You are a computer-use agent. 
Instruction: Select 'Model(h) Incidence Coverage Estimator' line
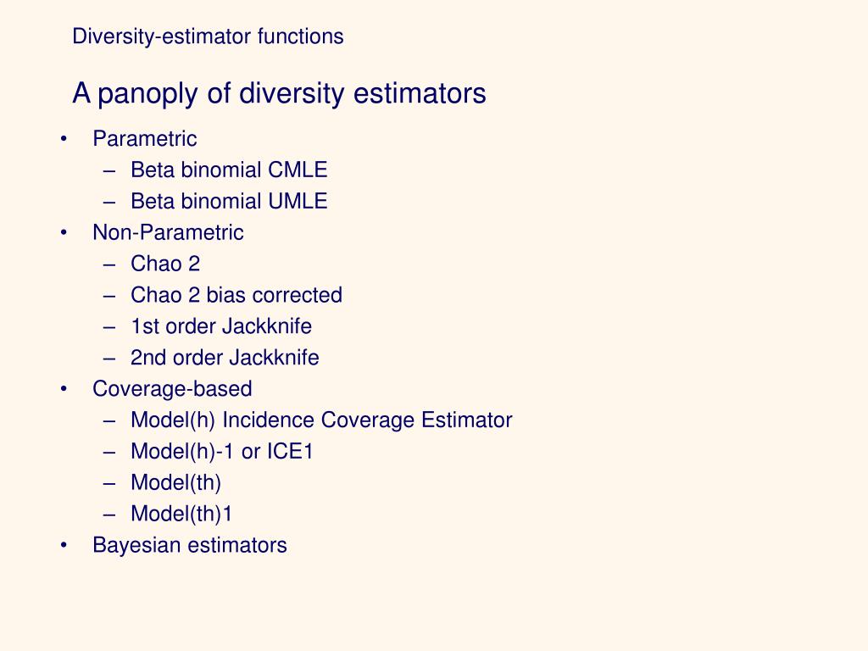tap(321, 420)
